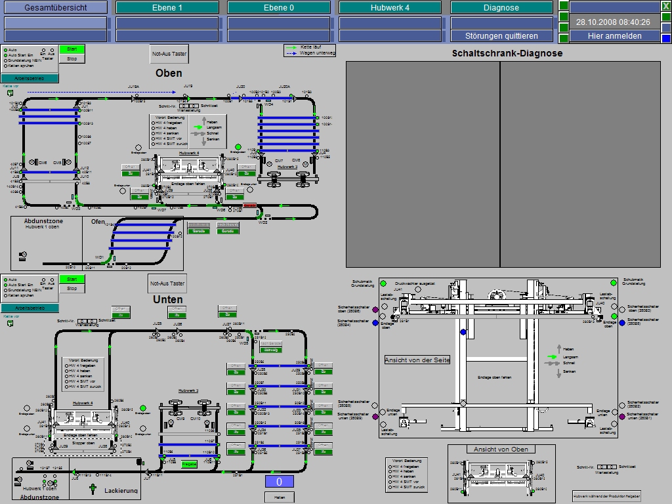Click the right green Schubmatik Grundstellung lamp
The width and height of the screenshot is (672, 504).
point(614,283)
